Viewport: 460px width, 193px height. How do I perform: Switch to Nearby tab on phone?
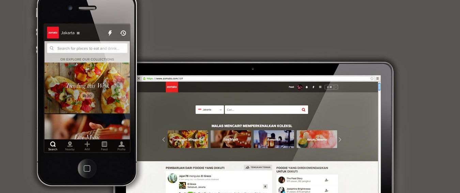click(70, 146)
